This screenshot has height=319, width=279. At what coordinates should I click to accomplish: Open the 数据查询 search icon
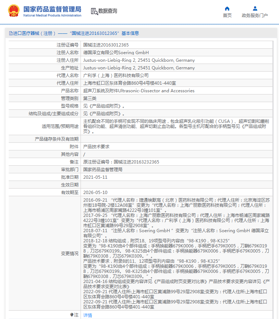[94, 11]
